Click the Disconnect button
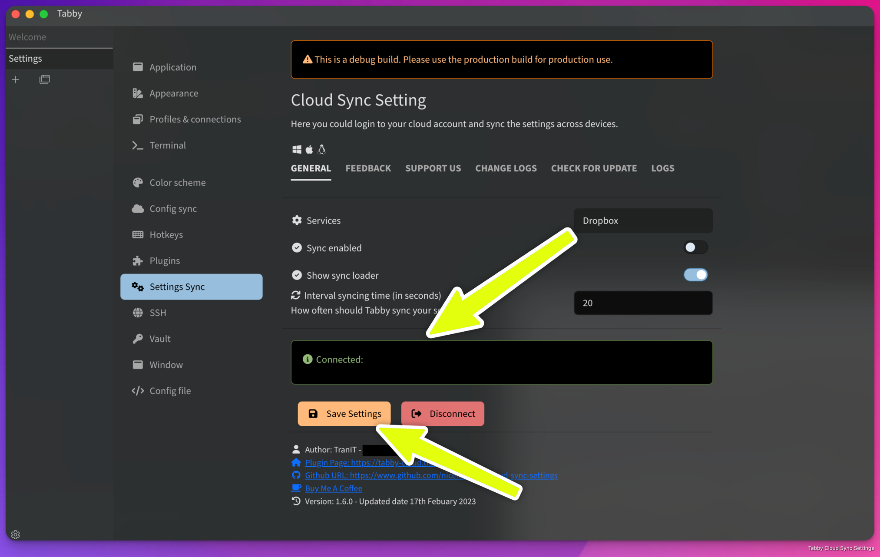The height and width of the screenshot is (557, 880). coord(443,413)
